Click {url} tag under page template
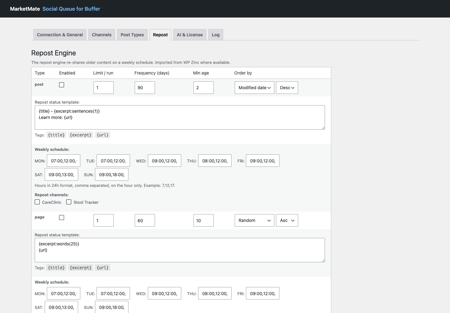This screenshot has height=313, width=450. pos(102,268)
